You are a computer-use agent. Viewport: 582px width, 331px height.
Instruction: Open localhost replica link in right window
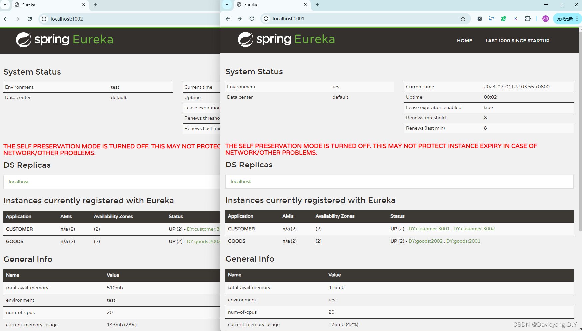(241, 181)
